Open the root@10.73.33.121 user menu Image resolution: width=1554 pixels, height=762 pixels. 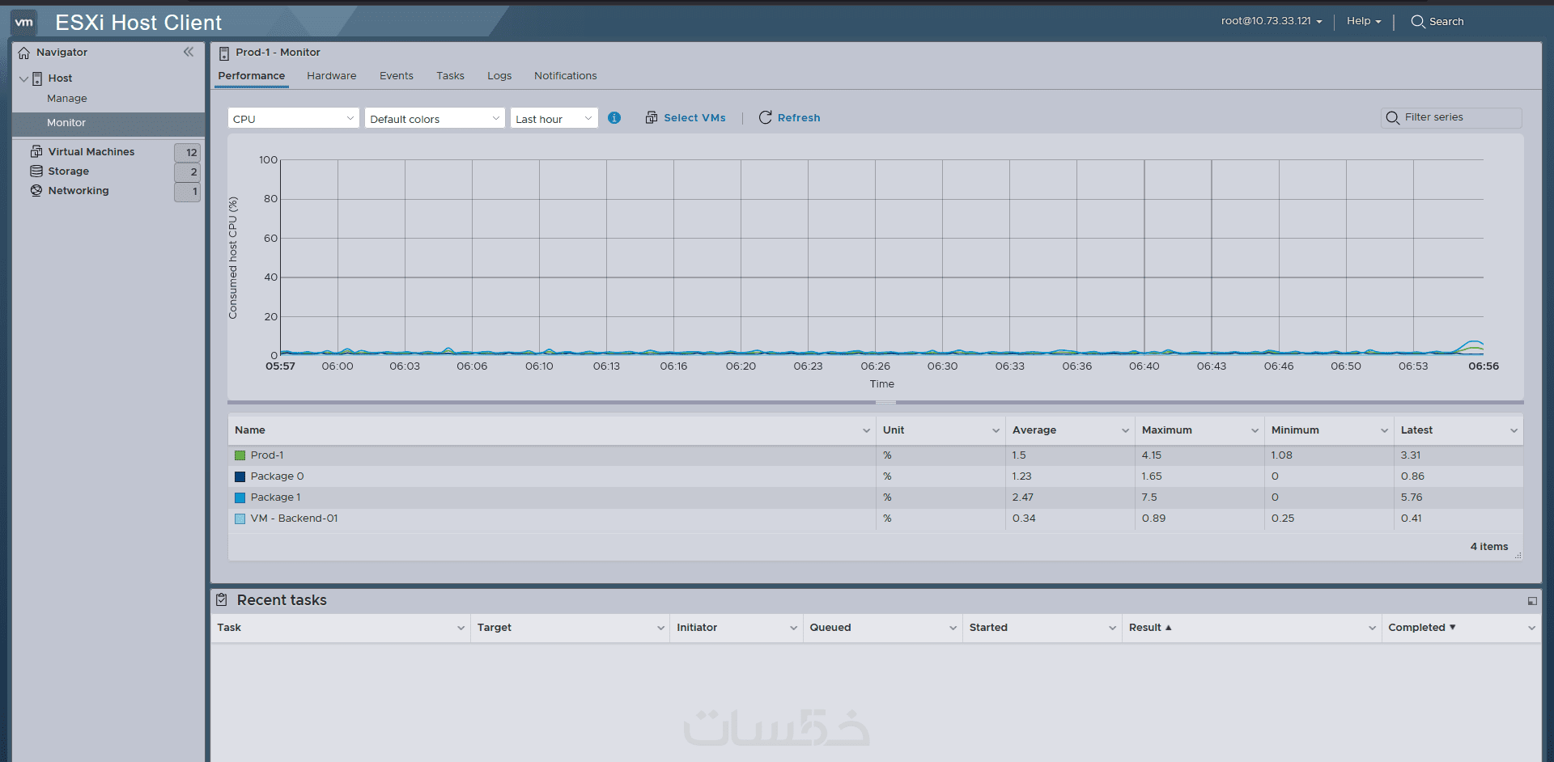(1272, 21)
